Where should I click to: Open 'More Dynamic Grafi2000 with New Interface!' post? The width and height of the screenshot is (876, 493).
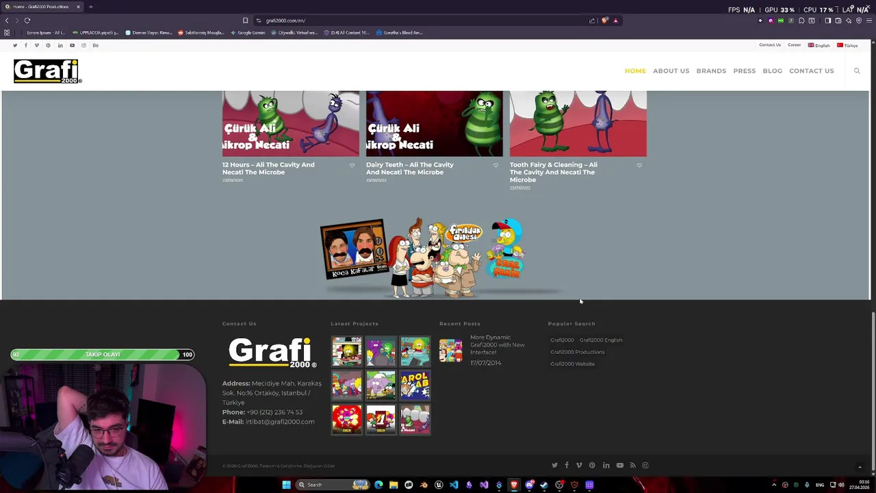[x=498, y=345]
